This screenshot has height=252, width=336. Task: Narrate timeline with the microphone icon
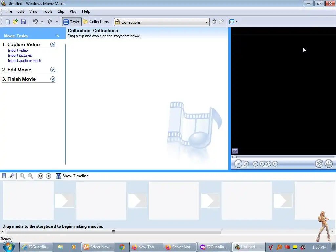coord(12,176)
